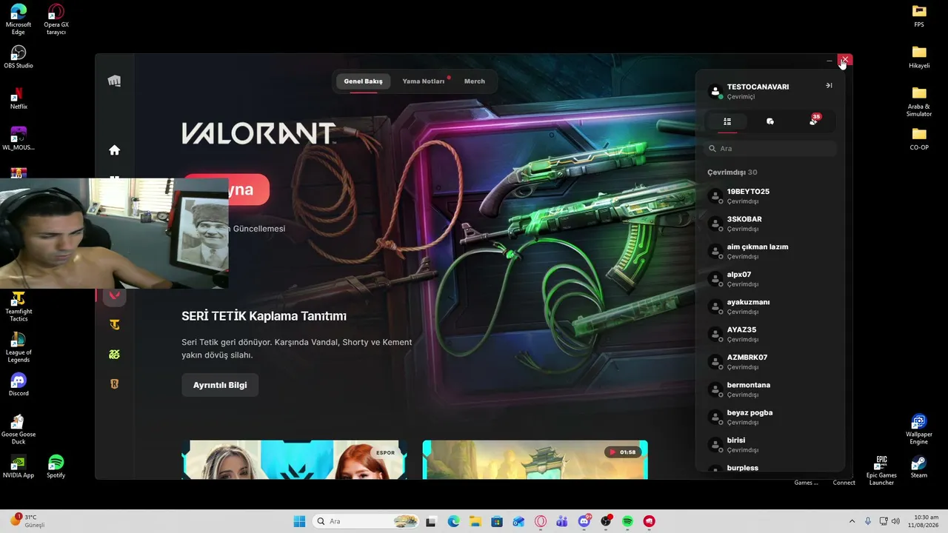The image size is (948, 533).
Task: Select the Teamfight Tactics sidebar icon
Action: click(114, 324)
